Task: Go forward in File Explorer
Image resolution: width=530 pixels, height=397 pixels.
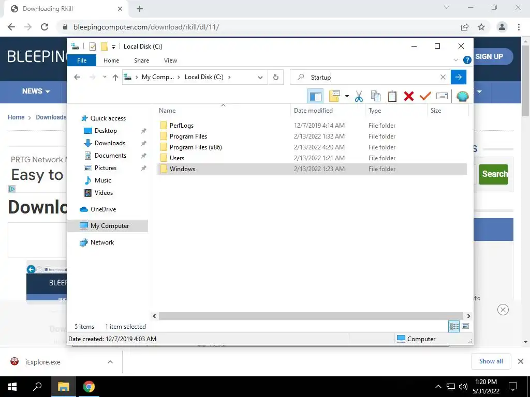Action: click(92, 77)
